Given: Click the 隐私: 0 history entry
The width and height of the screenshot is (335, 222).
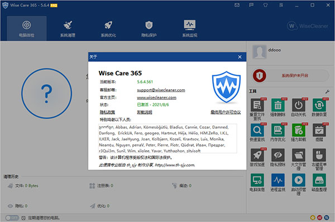Looking at the screenshot, I should 17,206.
